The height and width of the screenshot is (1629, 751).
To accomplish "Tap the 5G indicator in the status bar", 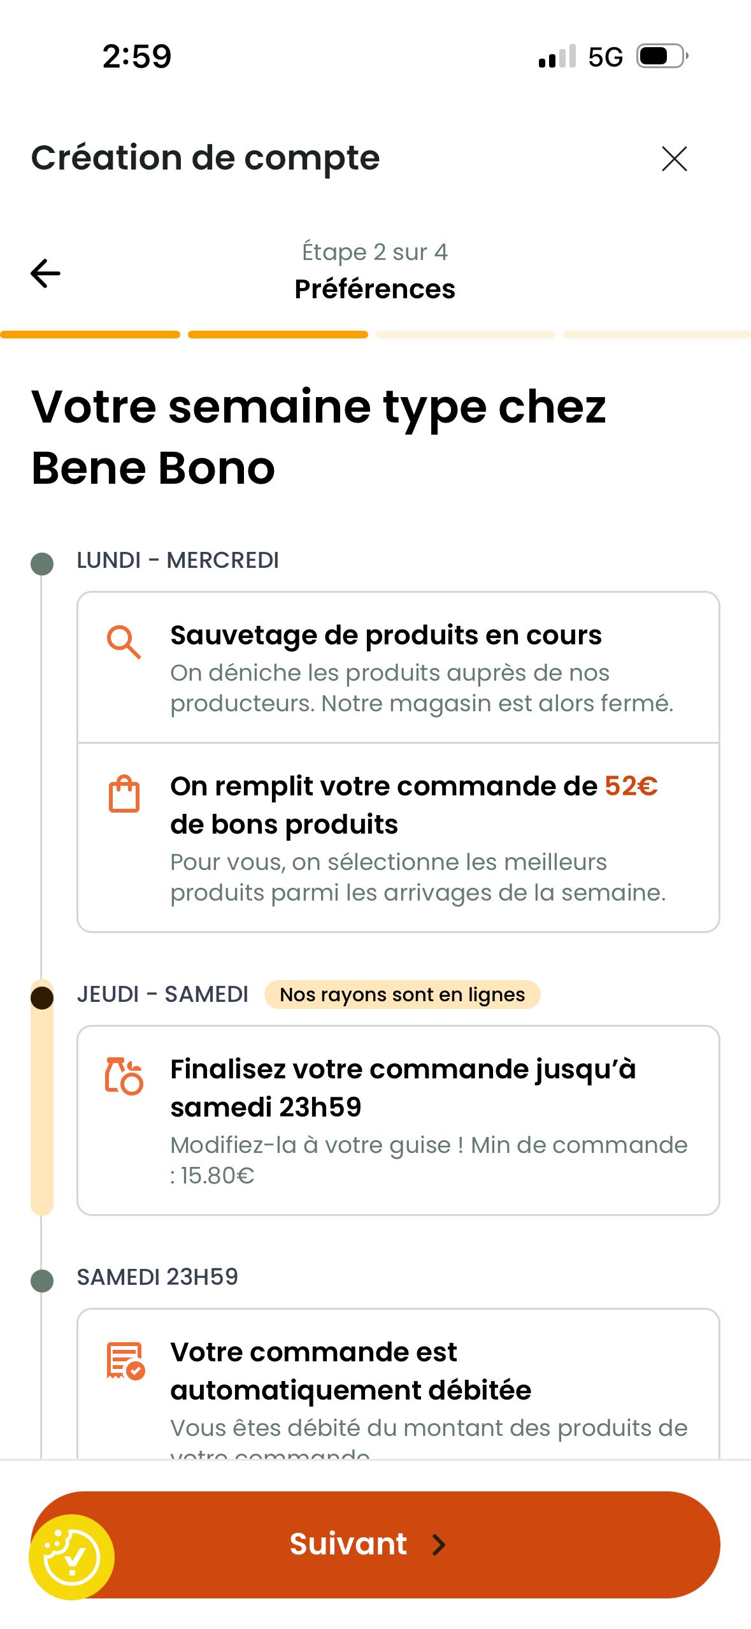I will coord(605,57).
